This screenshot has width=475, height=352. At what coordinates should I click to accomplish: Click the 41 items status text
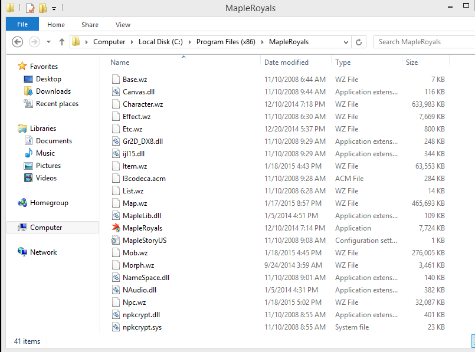coord(27,341)
